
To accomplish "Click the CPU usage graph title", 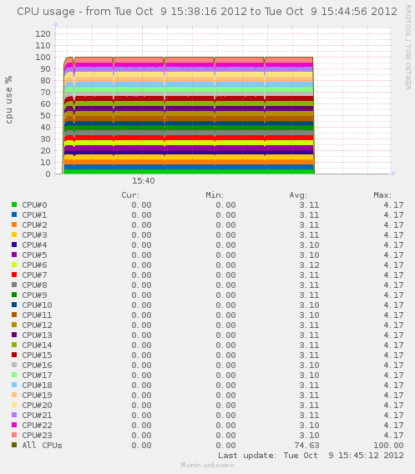I will (207, 12).
